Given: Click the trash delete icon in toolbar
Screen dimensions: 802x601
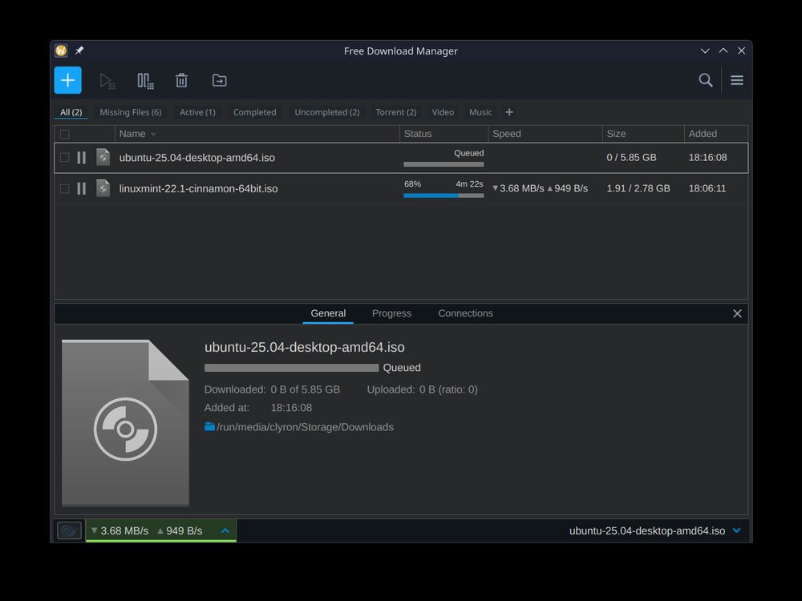Looking at the screenshot, I should [181, 80].
